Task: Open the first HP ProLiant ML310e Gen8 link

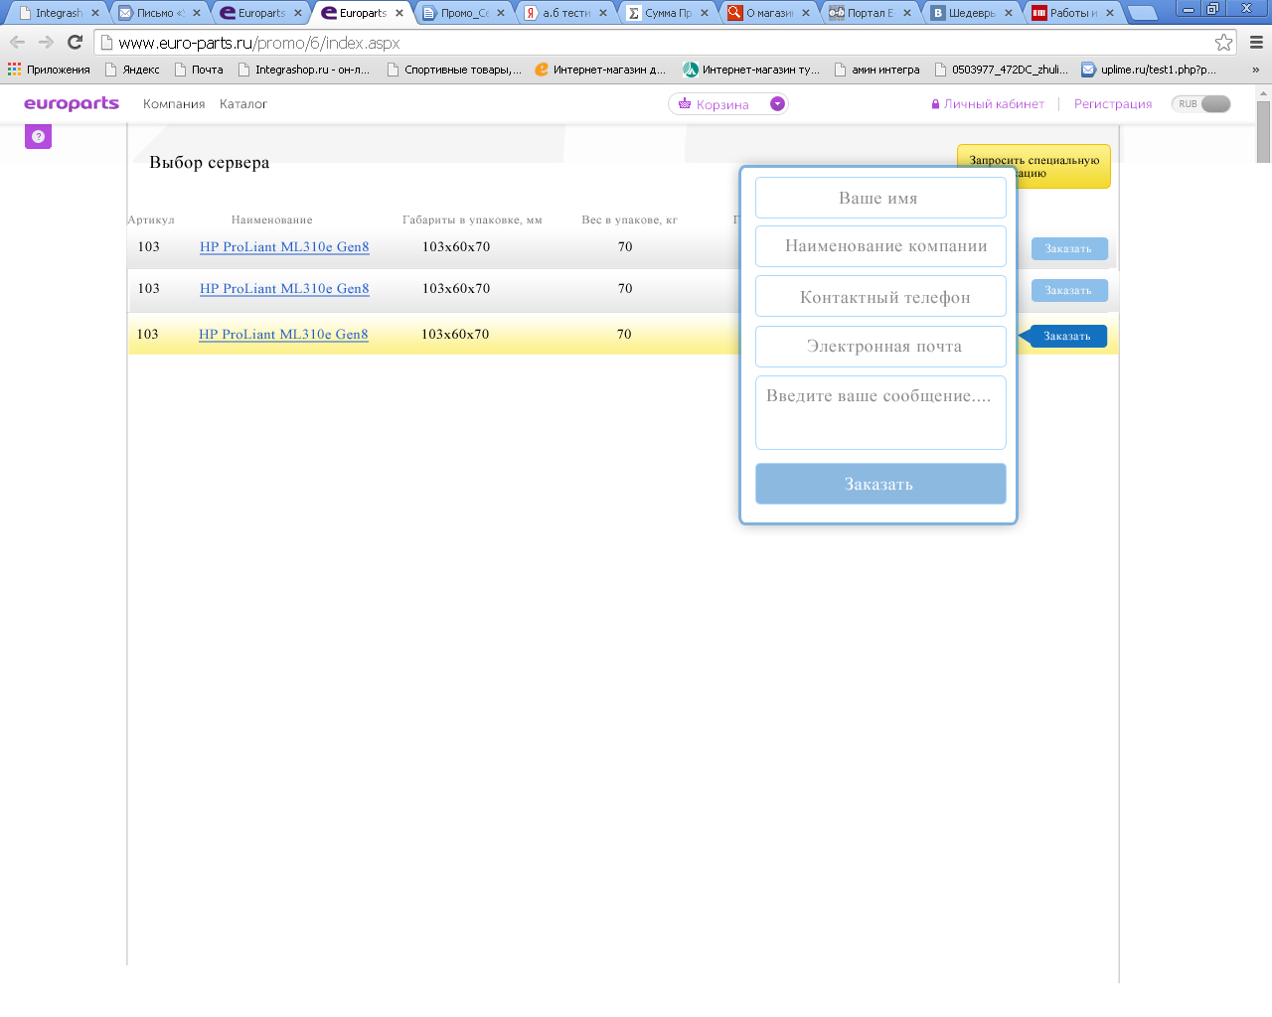Action: [284, 247]
